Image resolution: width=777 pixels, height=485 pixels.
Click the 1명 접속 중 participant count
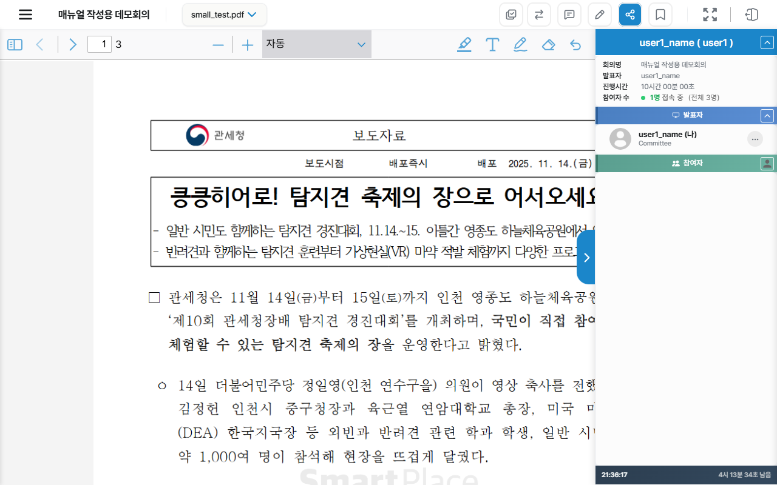click(667, 98)
